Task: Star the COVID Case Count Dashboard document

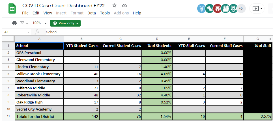Action: point(114,6)
